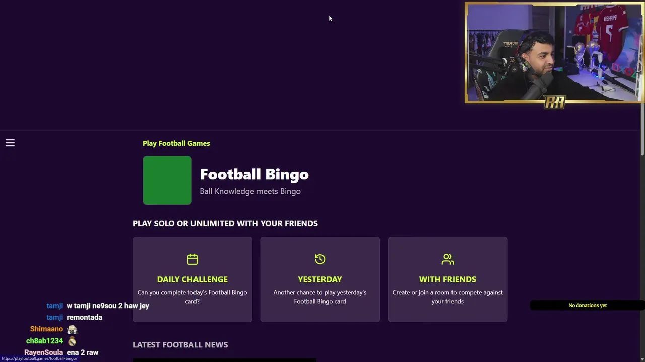Click the people icon above With Friends

[447, 259]
